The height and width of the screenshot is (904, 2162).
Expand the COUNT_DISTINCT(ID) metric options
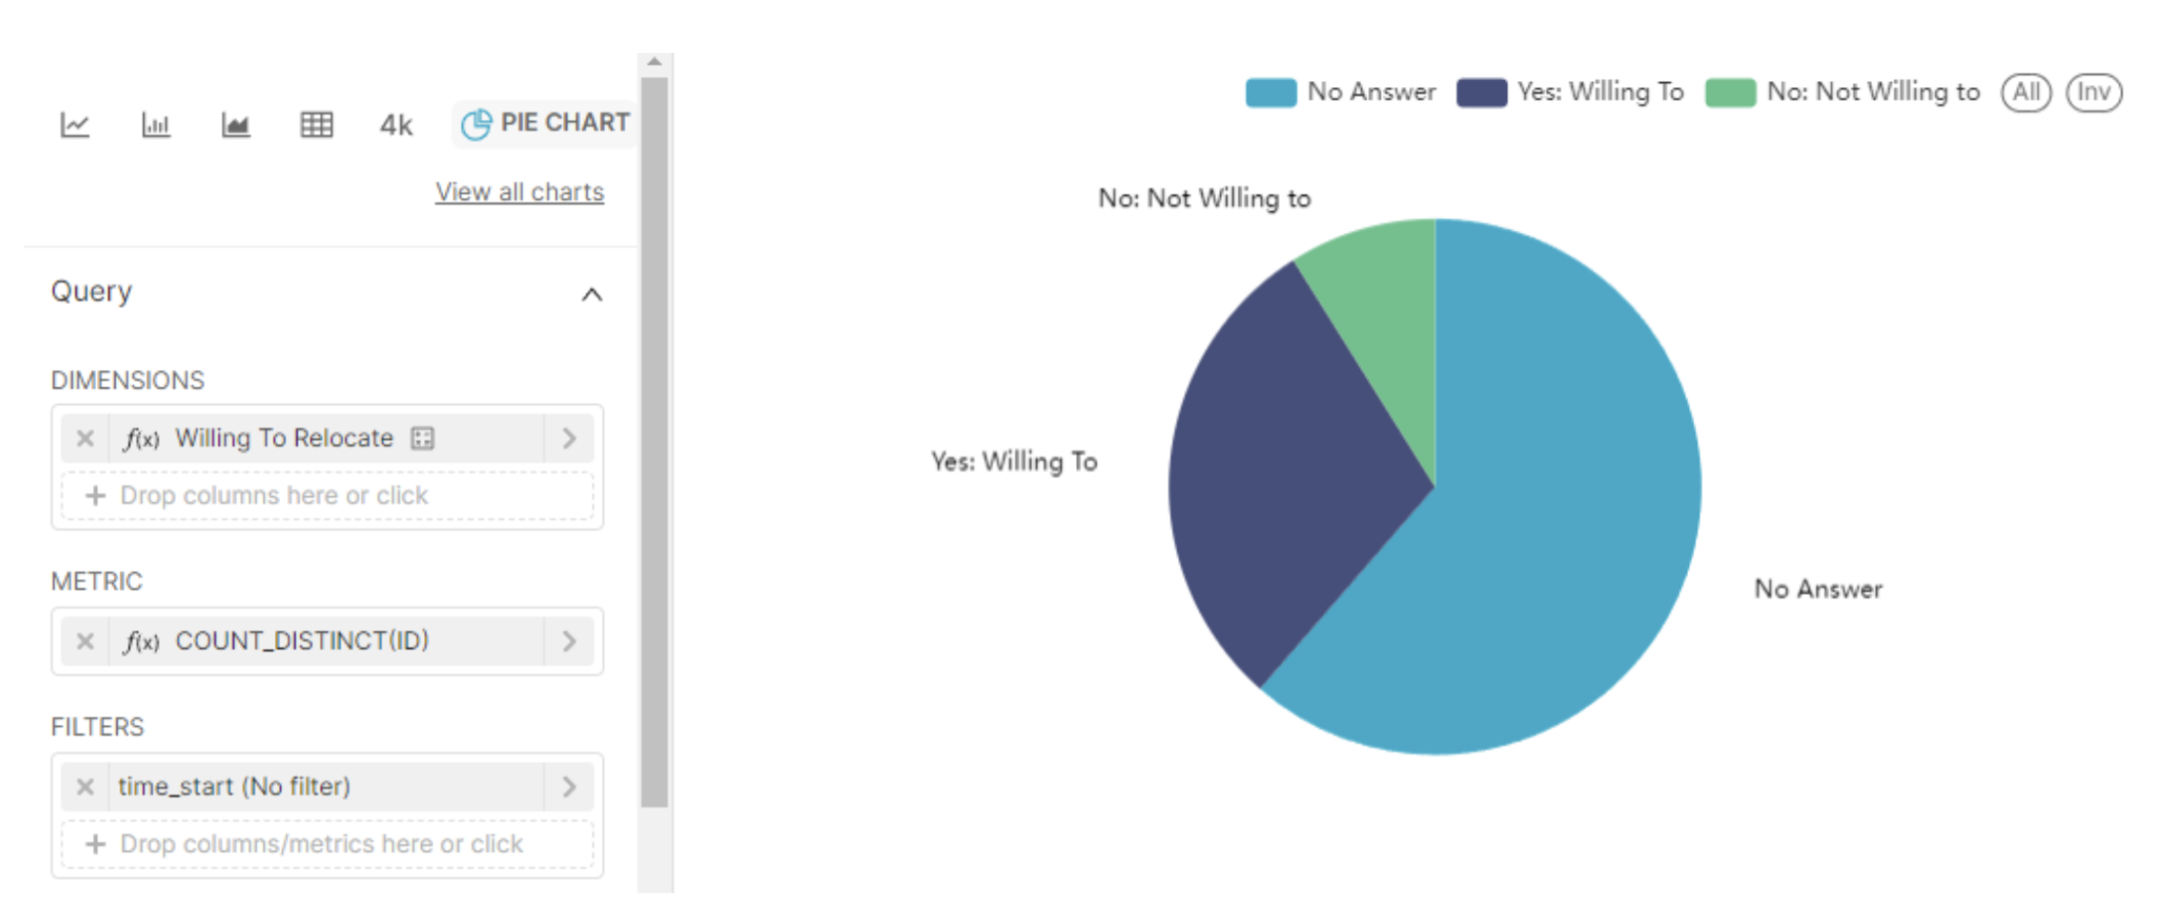569,641
